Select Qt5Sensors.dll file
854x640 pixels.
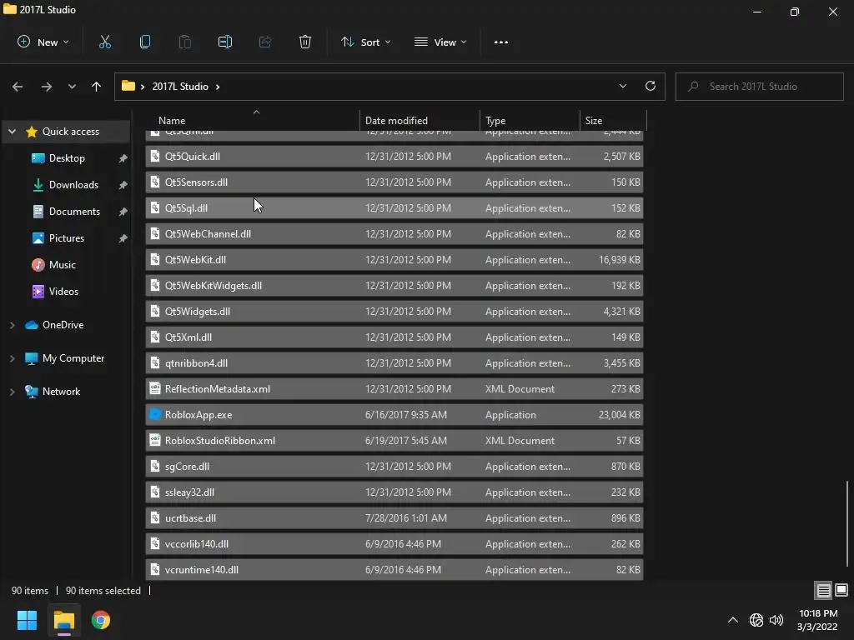pyautogui.click(x=394, y=182)
